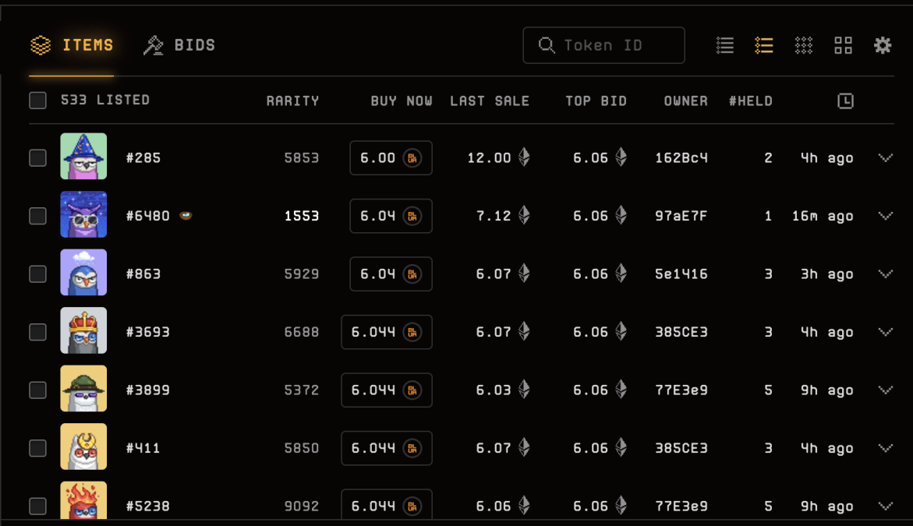The image size is (913, 526).
Task: Buy #6480 for 6.04
Action: pos(391,216)
